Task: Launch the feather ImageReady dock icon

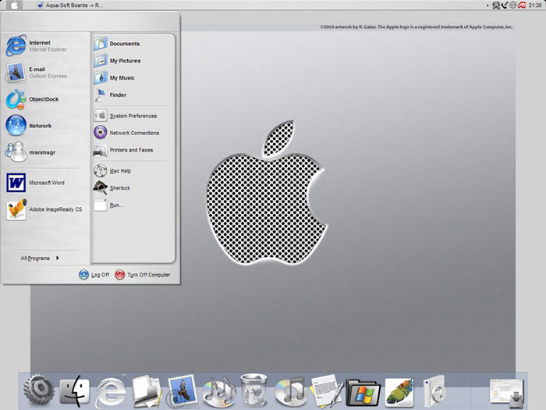Action: [399, 392]
